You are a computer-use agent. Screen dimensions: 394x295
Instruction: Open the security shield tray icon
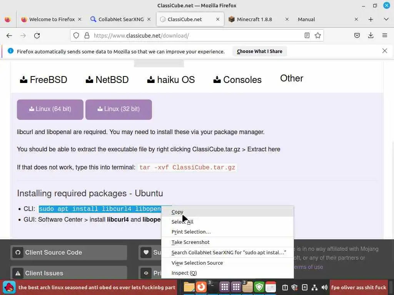coord(294,287)
